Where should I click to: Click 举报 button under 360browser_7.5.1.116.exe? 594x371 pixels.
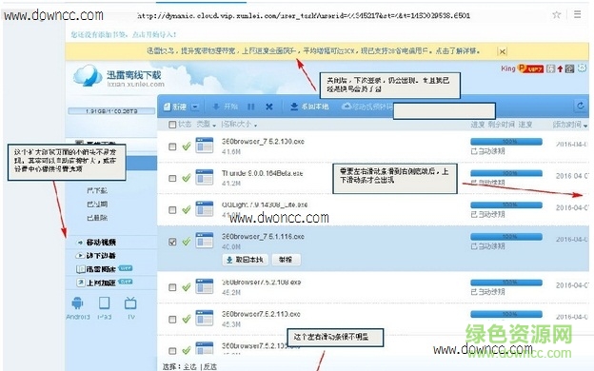click(286, 260)
